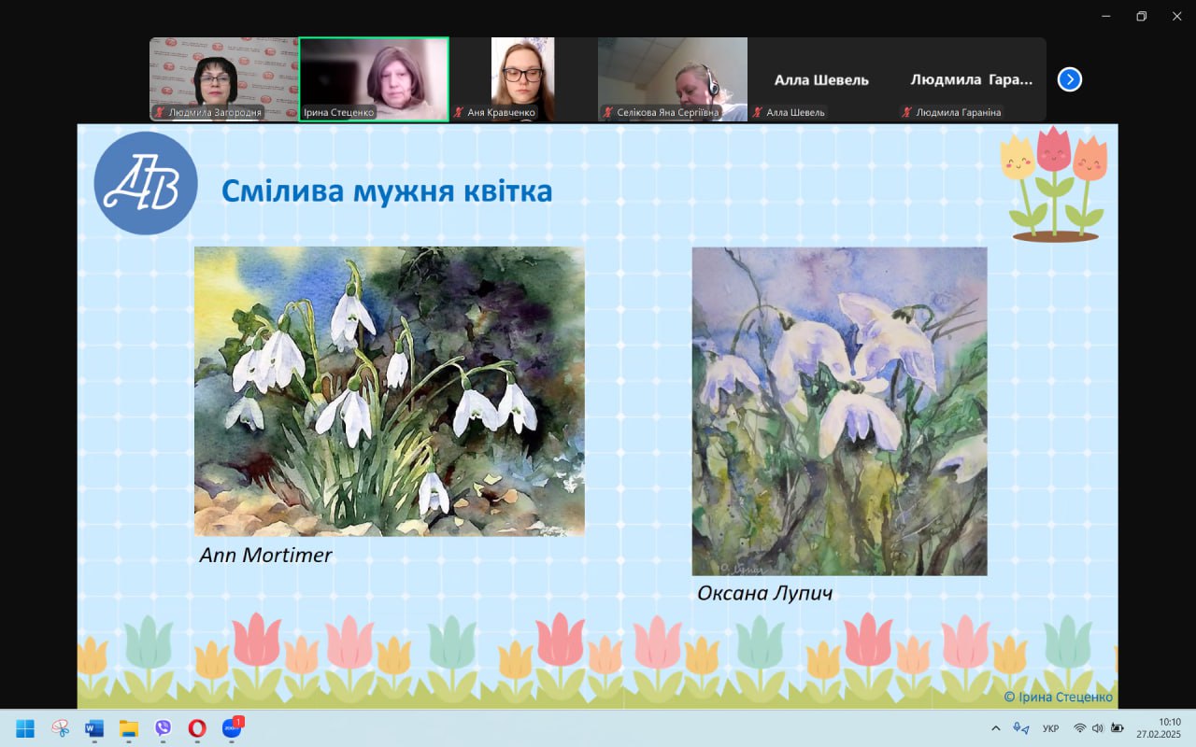The height and width of the screenshot is (747, 1196).
Task: Open Viber from the taskbar
Action: click(164, 728)
